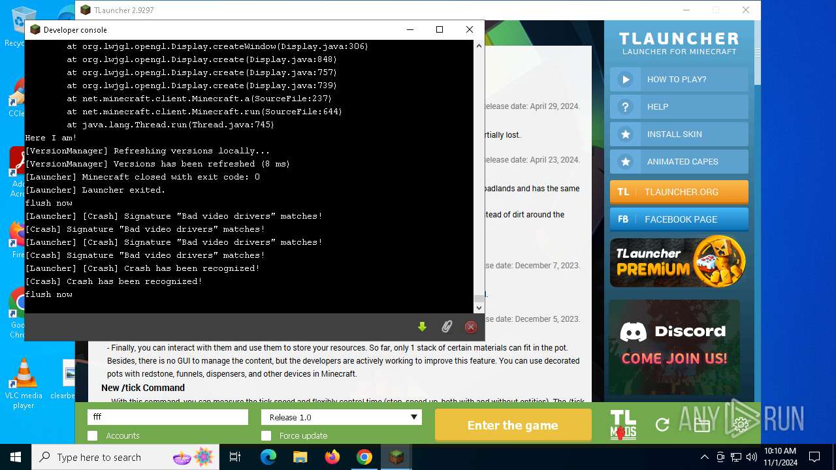Click the HOW TO PLAY? play icon
The height and width of the screenshot is (470, 836).
click(626, 79)
